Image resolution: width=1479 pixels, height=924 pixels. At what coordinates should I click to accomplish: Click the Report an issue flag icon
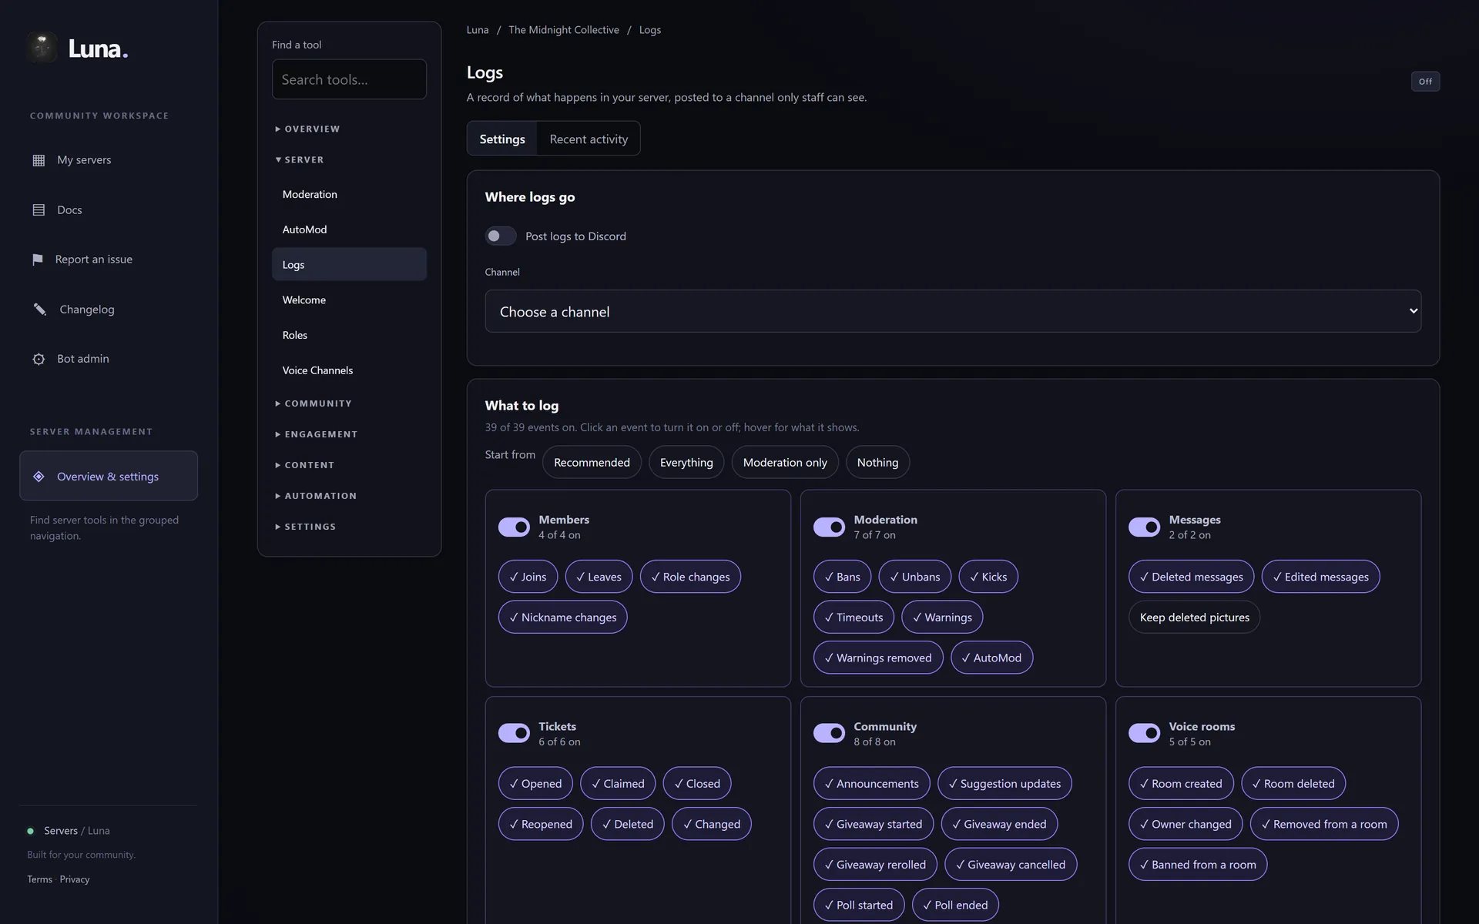[38, 259]
